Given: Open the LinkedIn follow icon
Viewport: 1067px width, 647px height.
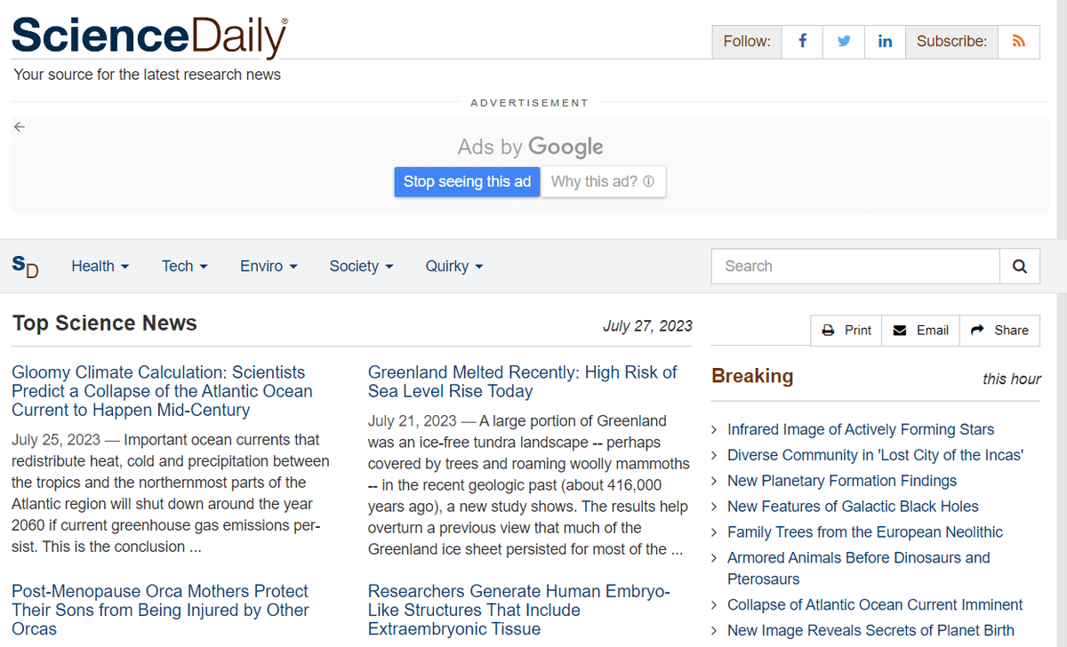Looking at the screenshot, I should tap(885, 42).
